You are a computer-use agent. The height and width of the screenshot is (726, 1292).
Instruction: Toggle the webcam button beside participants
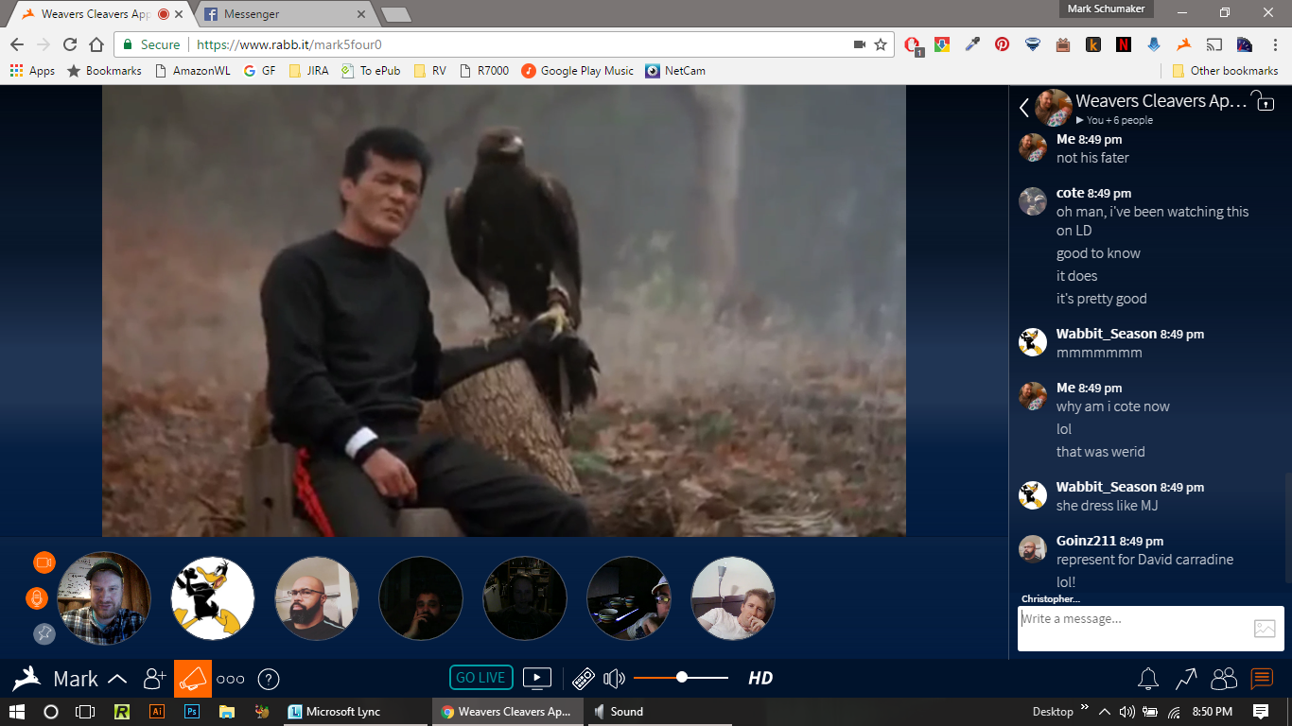pos(44,562)
